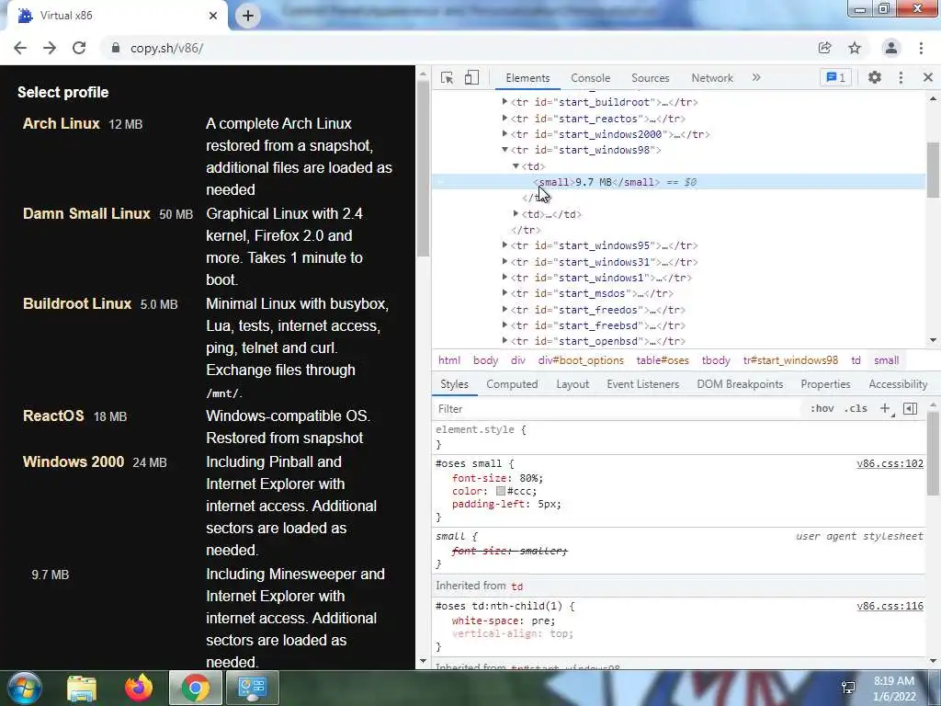941x706 pixels.
Task: Activate the inspect element picker icon
Action: (447, 77)
